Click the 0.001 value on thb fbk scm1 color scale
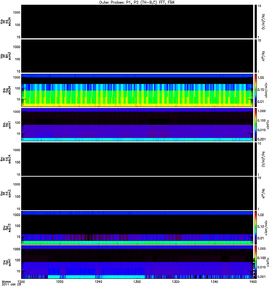 262,139
